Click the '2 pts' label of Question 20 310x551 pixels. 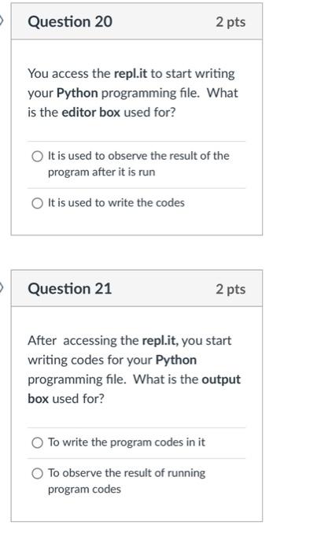231,22
